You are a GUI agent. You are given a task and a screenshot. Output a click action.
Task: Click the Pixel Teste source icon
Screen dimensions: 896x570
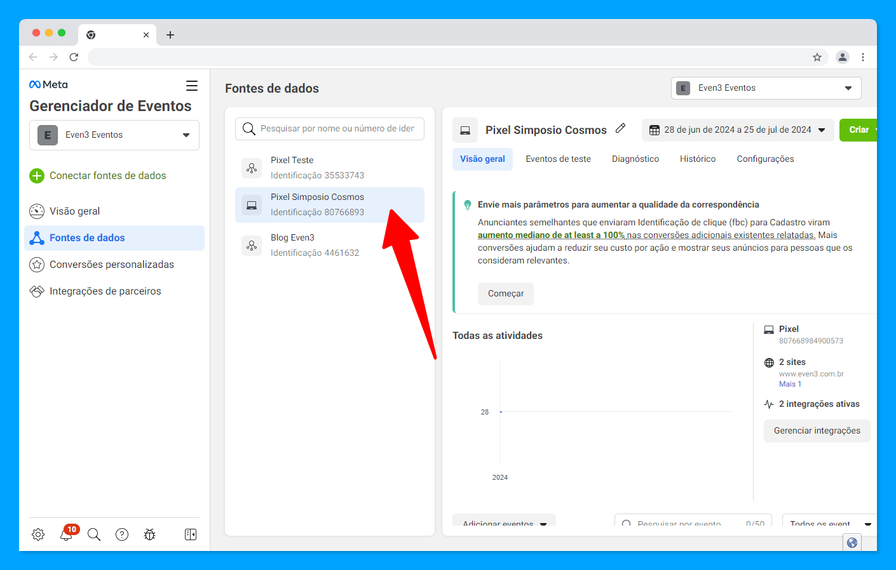pos(252,168)
